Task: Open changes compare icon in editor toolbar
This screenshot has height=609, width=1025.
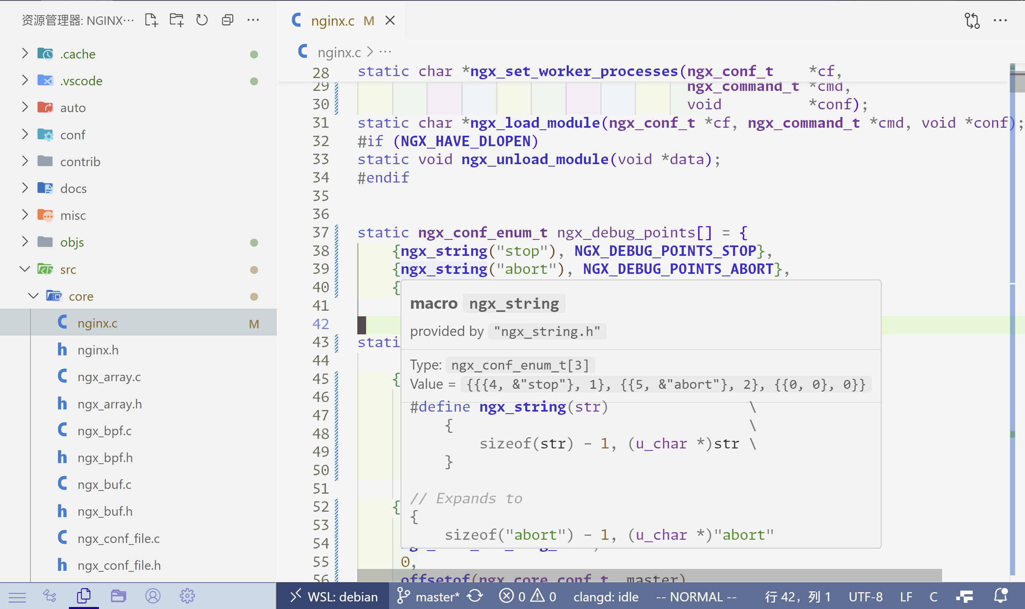Action: [972, 20]
